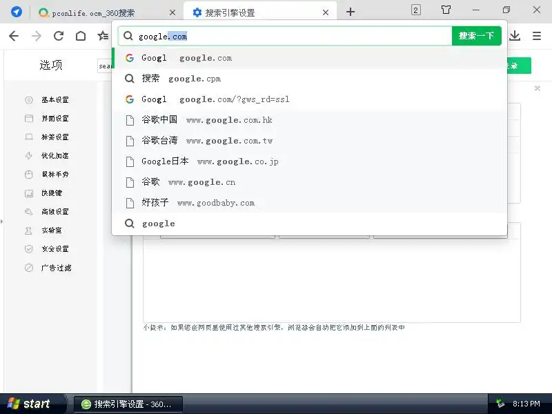Select the 搜索 google.cpm suggestion
The width and height of the screenshot is (552, 414).
pos(309,79)
